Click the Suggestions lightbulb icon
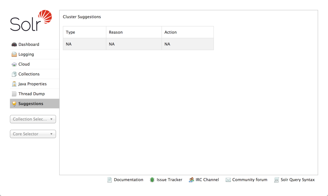This screenshot has height=196, width=328. [14, 104]
